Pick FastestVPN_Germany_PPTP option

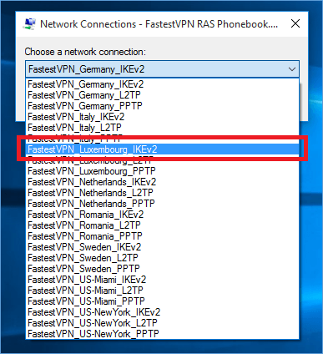pos(162,106)
